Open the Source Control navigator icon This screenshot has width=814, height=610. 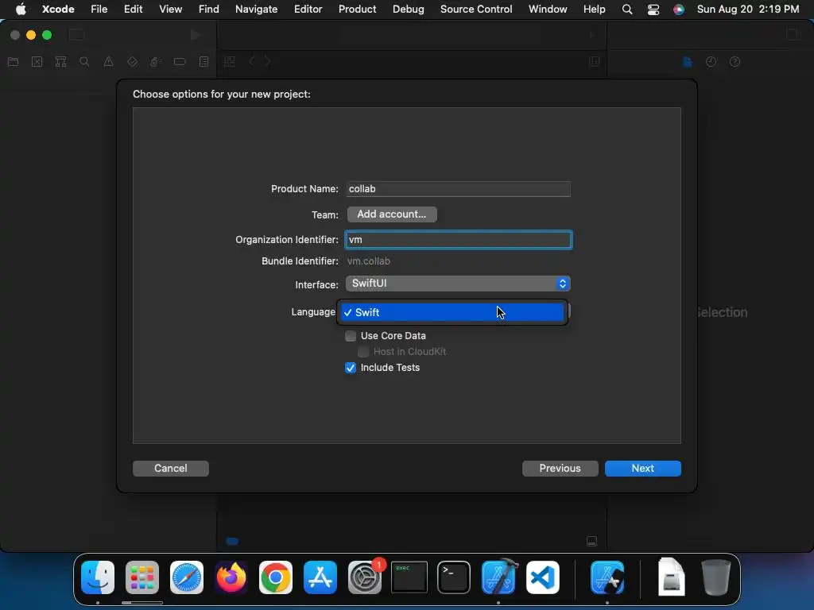(37, 62)
